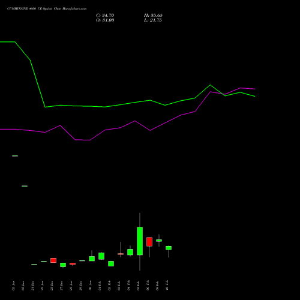The height and width of the screenshot is (300, 300).
Task: Click the purple line's right endpoint
Action: [x=255, y=89]
